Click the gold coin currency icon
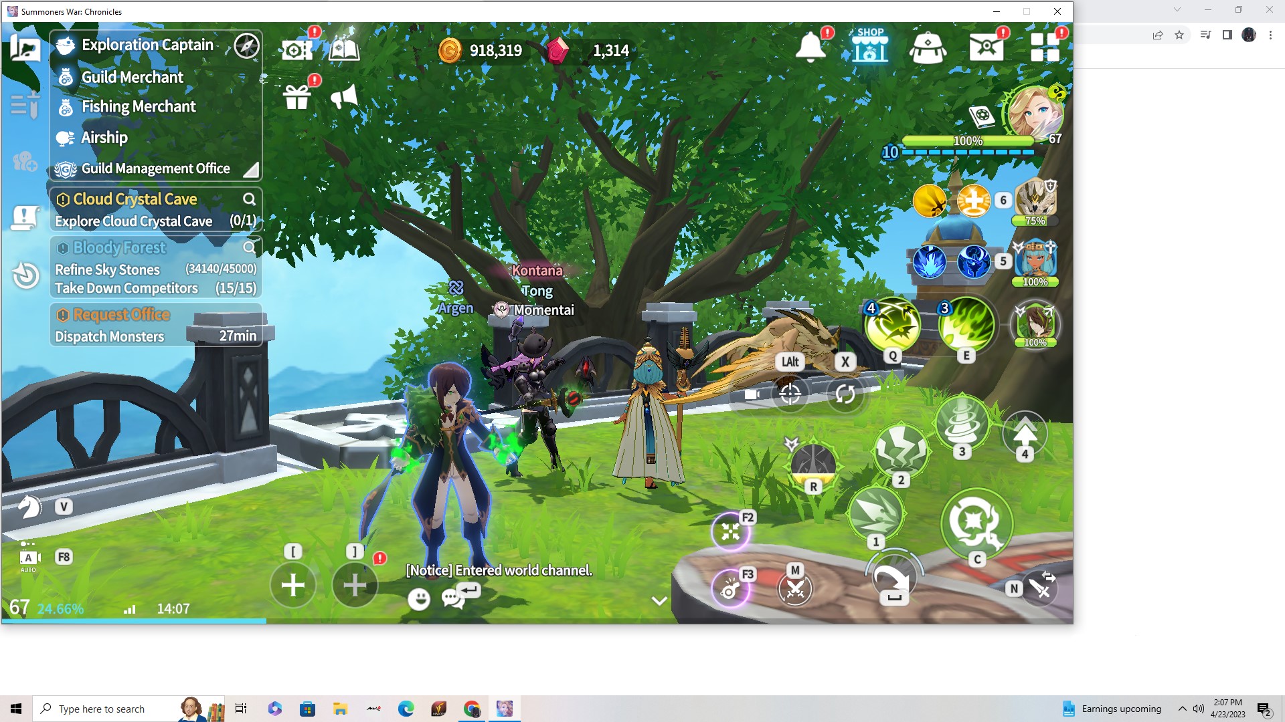 (x=450, y=50)
